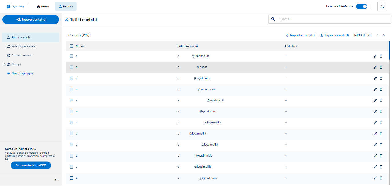The image size is (392, 186).
Task: Edit the first contact in the list
Action: pyautogui.click(x=375, y=56)
